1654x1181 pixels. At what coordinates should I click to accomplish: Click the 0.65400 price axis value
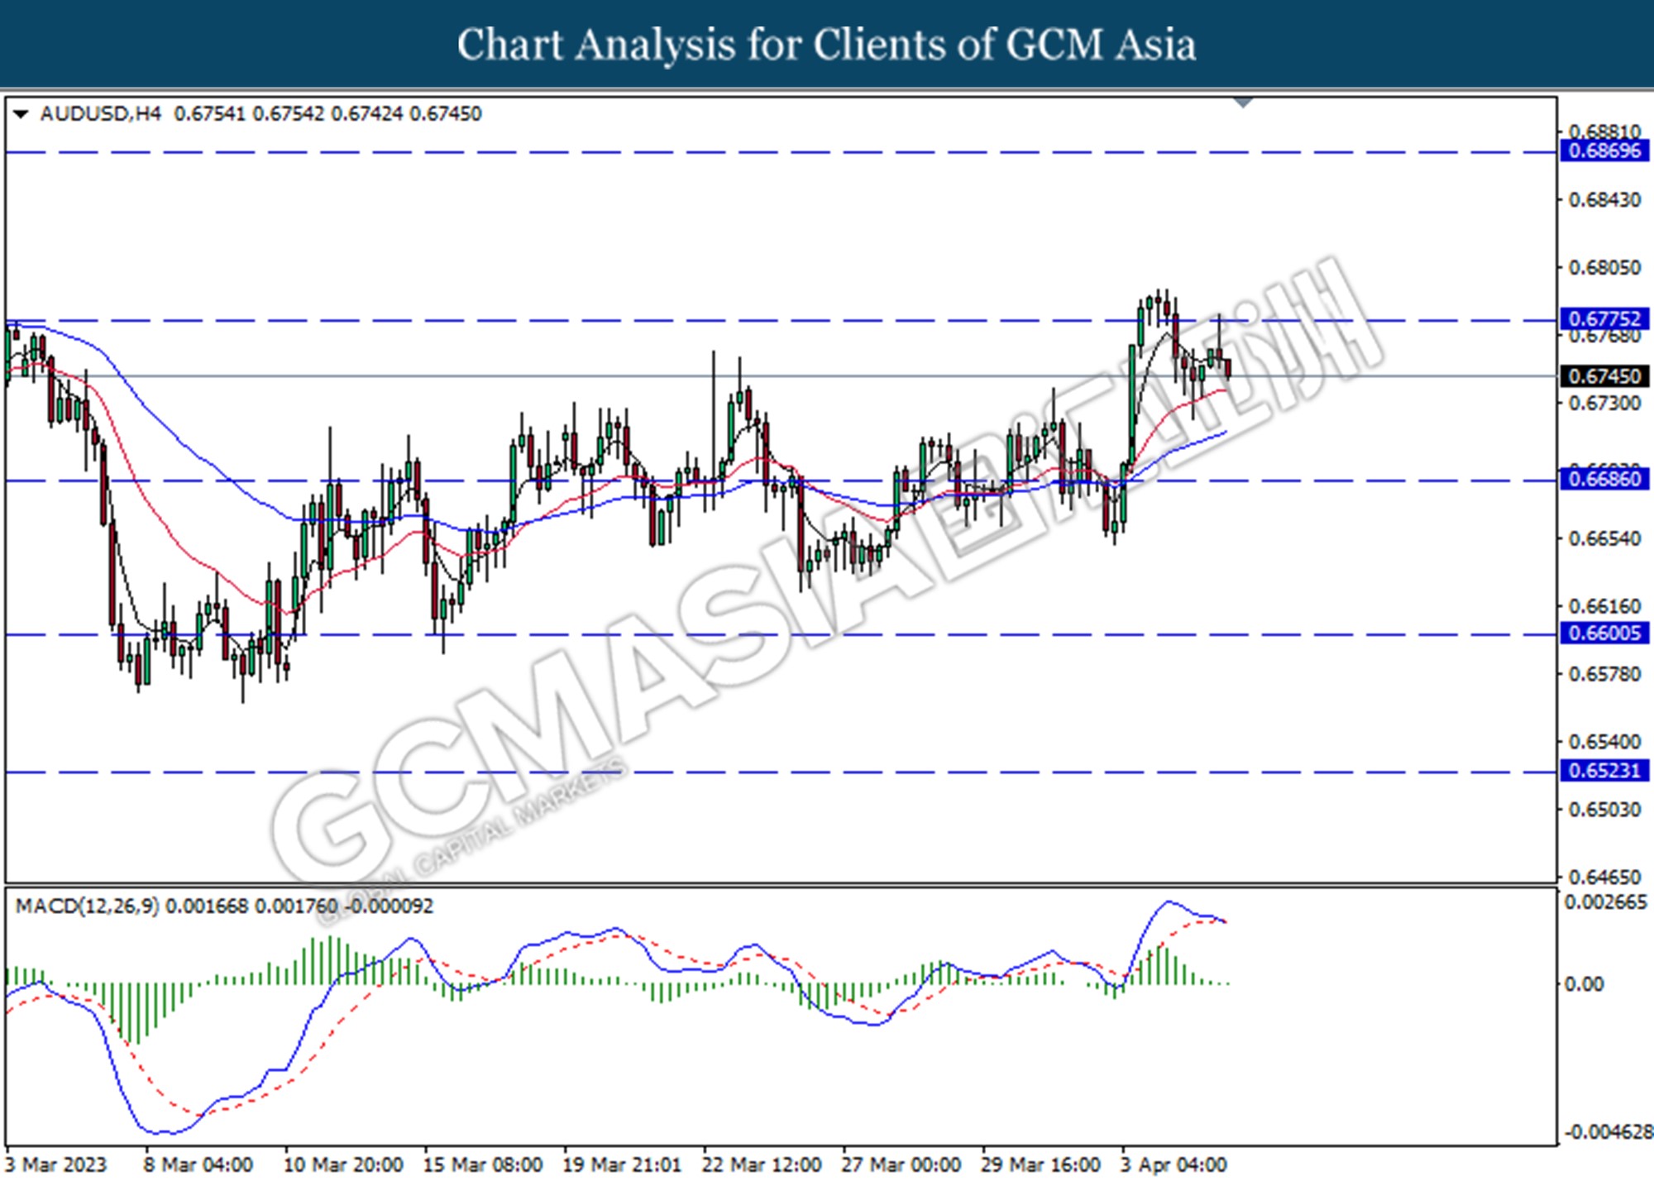[x=1605, y=742]
